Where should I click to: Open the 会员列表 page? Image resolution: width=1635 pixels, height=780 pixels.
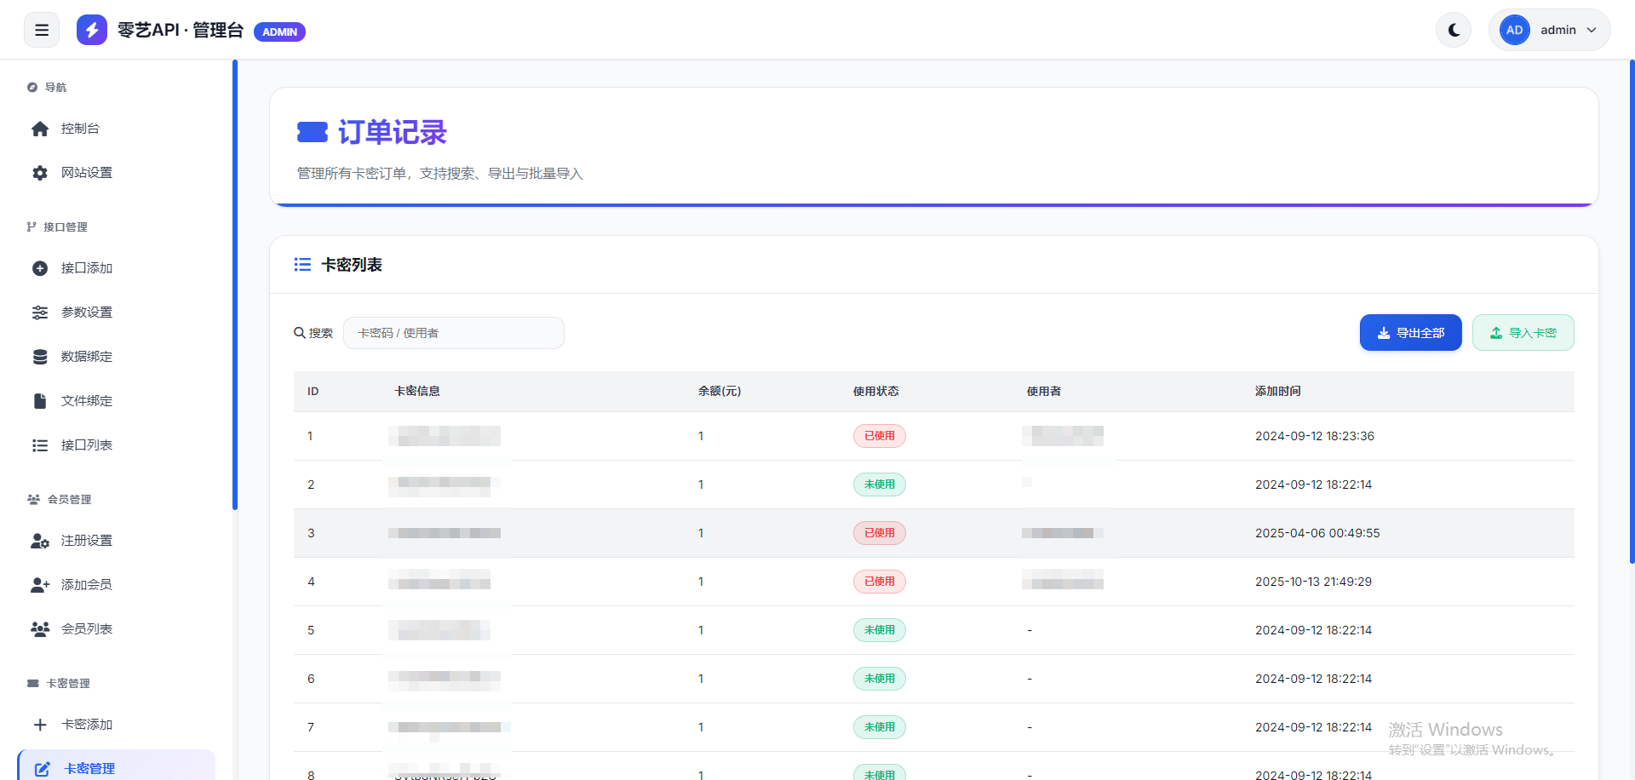(86, 629)
